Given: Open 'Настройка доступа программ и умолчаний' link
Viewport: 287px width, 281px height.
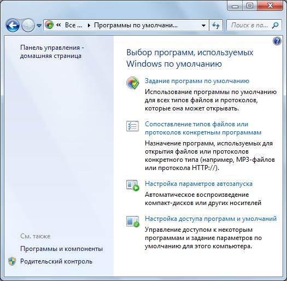Looking at the screenshot, I should pyautogui.click(x=210, y=219).
